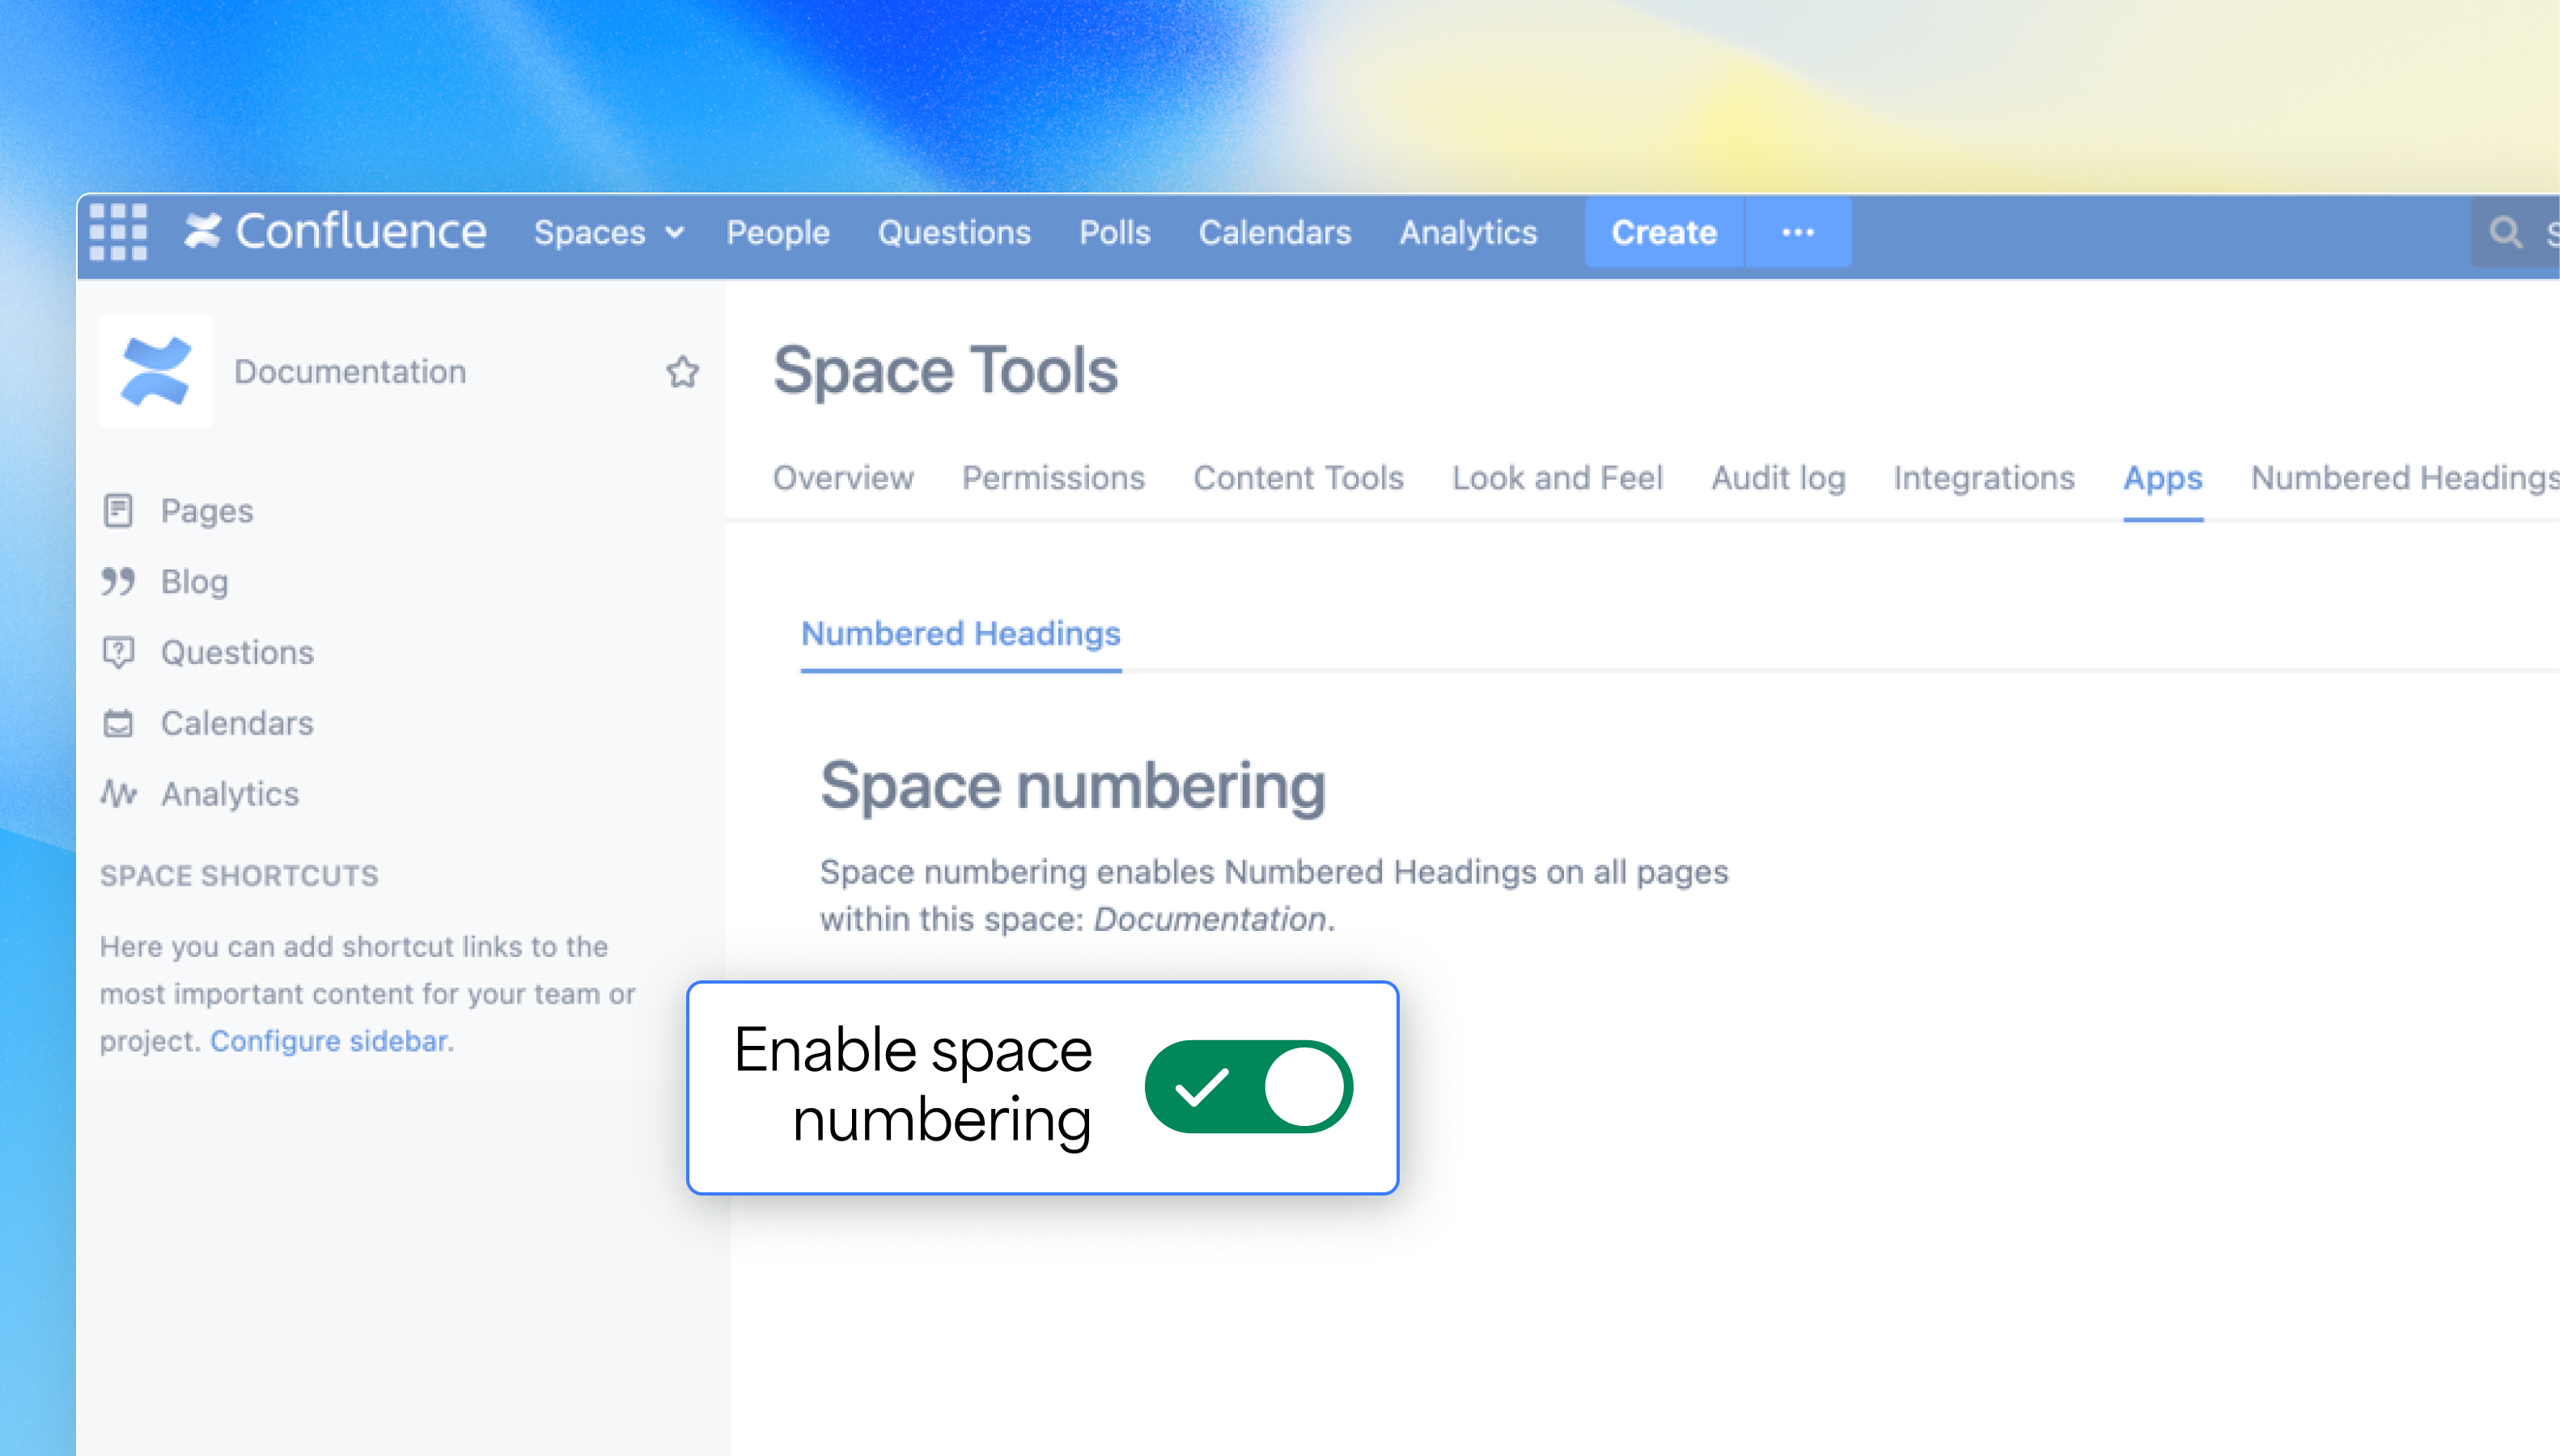Open People in the top navigation
Image resolution: width=2560 pixels, height=1456 pixels.
tap(778, 232)
